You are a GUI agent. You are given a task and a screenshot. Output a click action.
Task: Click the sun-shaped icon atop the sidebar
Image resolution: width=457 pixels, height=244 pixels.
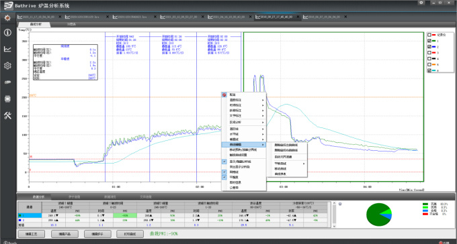(7, 17)
